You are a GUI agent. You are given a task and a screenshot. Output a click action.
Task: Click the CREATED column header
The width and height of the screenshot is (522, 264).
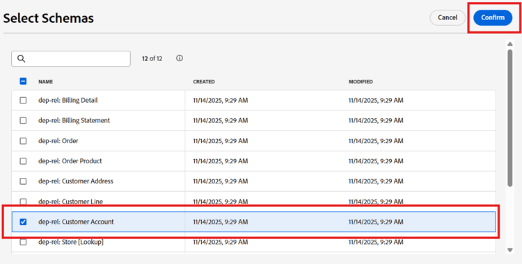click(x=204, y=81)
